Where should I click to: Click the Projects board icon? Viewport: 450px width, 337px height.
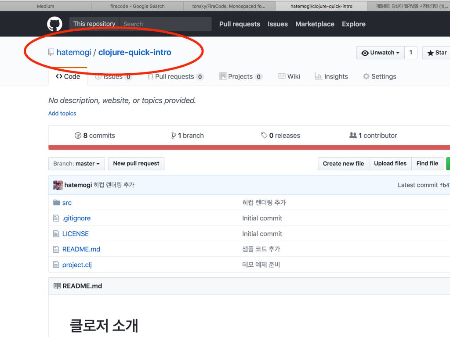pyautogui.click(x=223, y=76)
